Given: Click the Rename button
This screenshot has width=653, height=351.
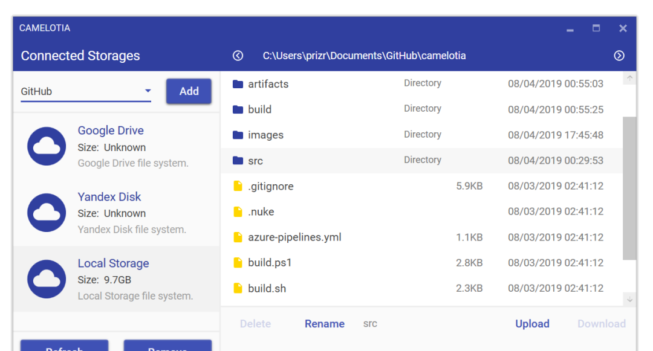Looking at the screenshot, I should (325, 324).
